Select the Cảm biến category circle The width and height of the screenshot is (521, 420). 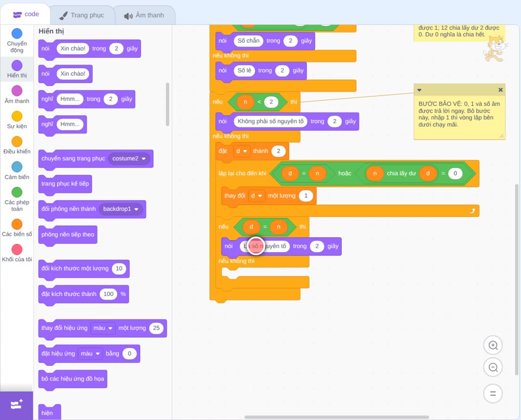point(17,167)
